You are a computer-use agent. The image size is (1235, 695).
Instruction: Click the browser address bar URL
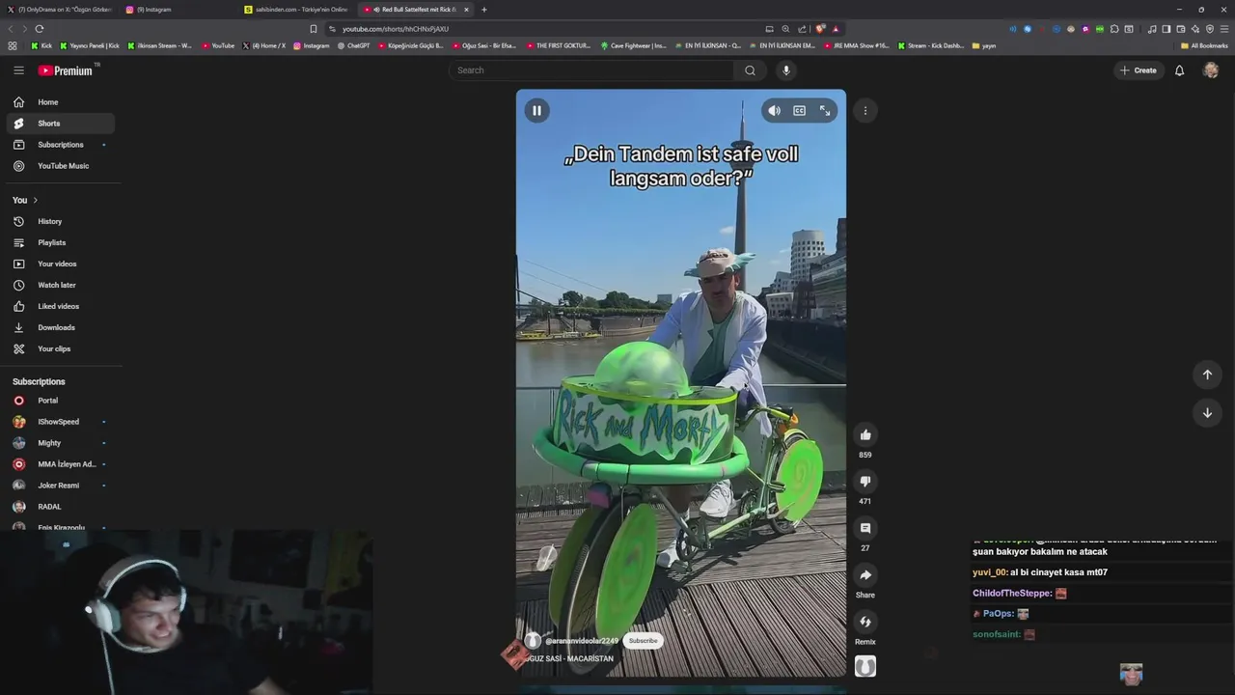(396, 29)
